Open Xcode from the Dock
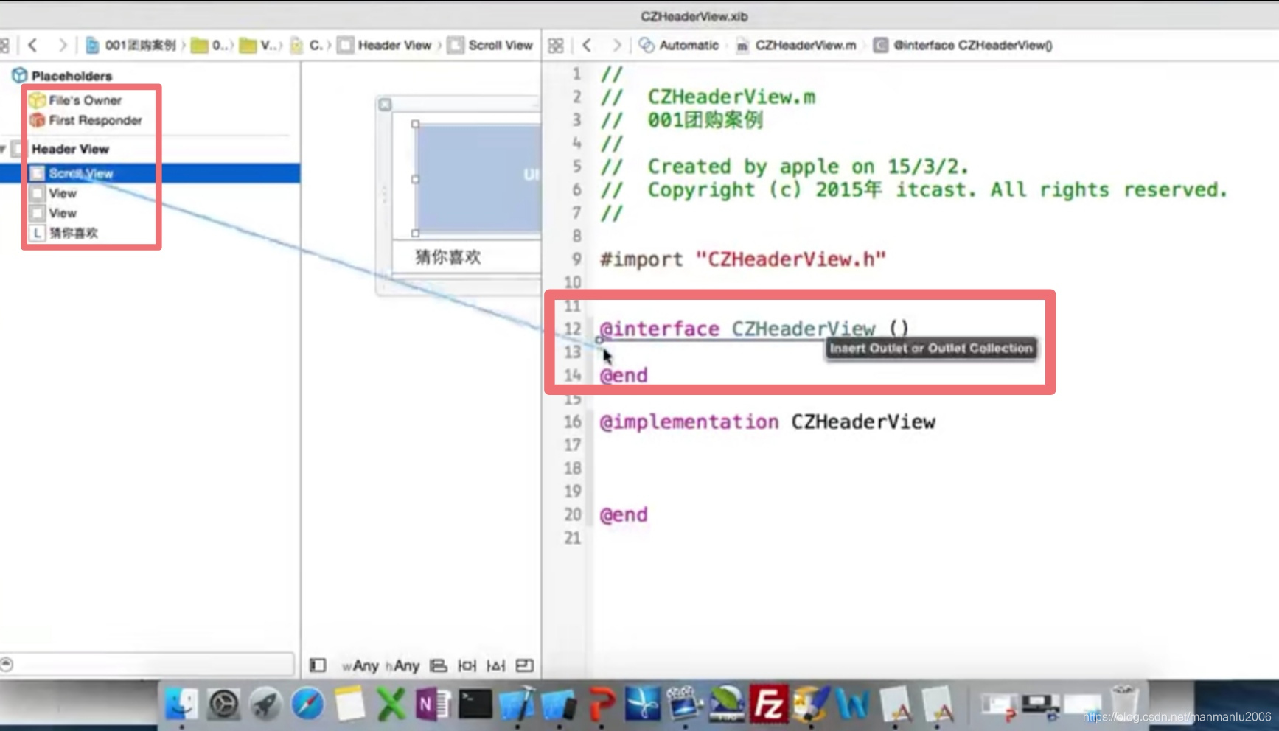The height and width of the screenshot is (731, 1279). point(517,704)
